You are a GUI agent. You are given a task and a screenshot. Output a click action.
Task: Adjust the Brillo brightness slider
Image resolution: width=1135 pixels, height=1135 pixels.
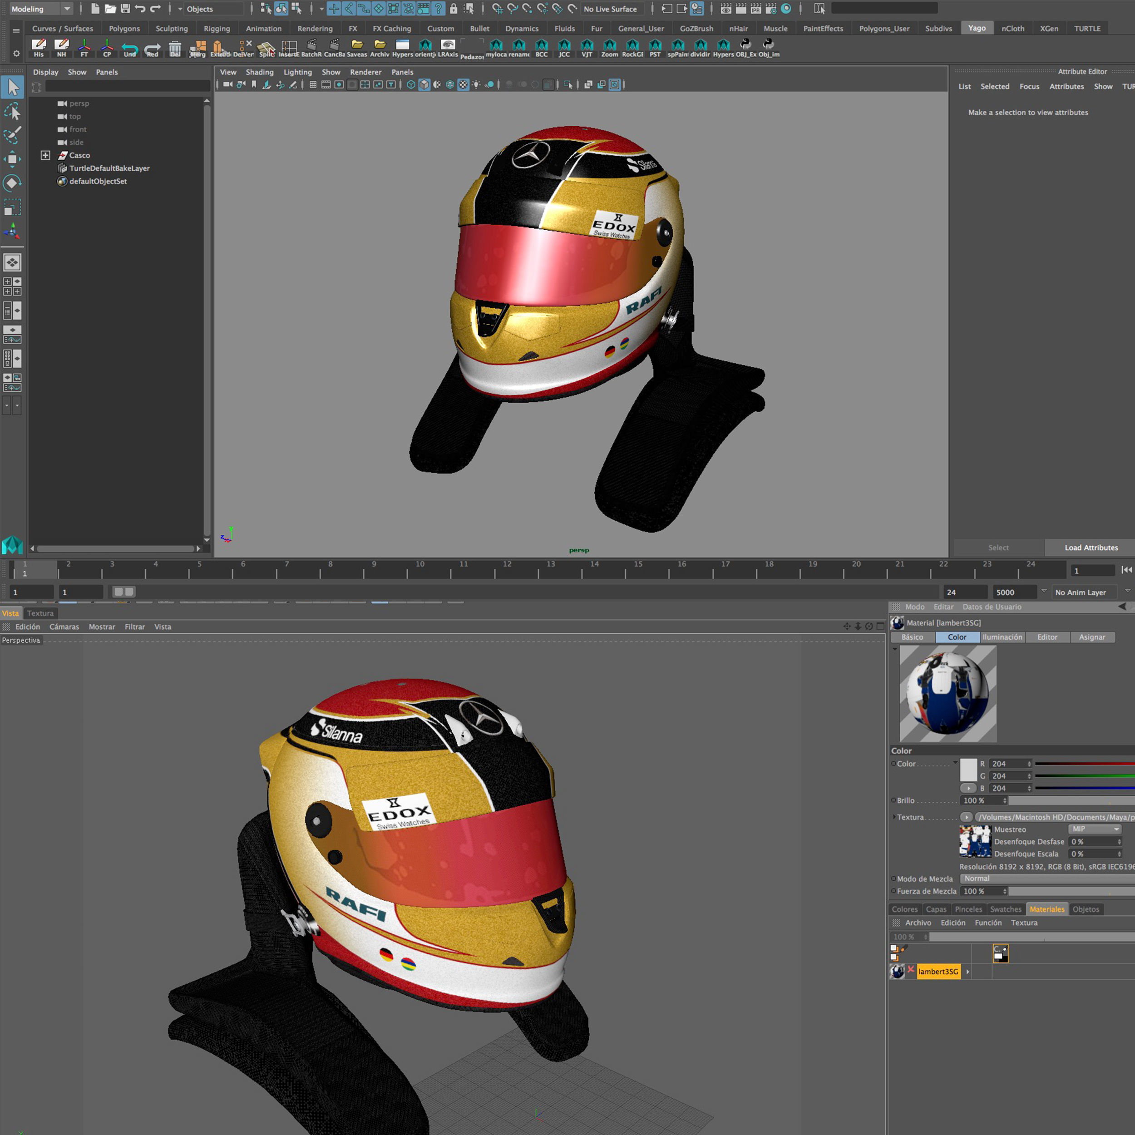pos(1071,800)
